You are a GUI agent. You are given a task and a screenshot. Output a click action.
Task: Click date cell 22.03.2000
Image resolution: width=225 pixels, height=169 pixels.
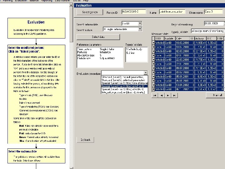click(x=182, y=60)
